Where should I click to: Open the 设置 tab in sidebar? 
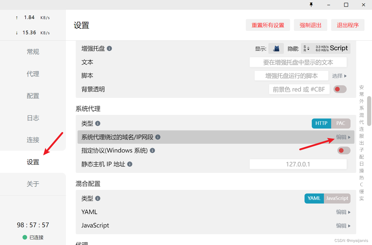[x=33, y=162]
